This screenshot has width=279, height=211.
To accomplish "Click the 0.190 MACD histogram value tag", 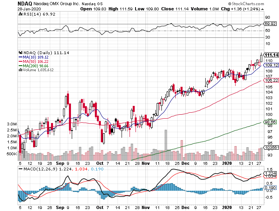I will [x=270, y=188].
